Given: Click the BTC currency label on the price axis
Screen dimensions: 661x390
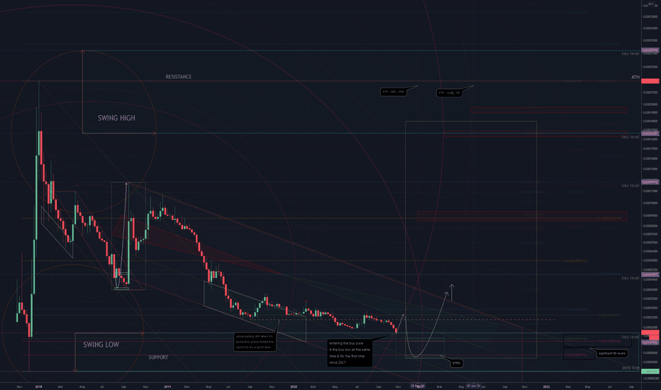Looking at the screenshot, I should tap(651, 4).
